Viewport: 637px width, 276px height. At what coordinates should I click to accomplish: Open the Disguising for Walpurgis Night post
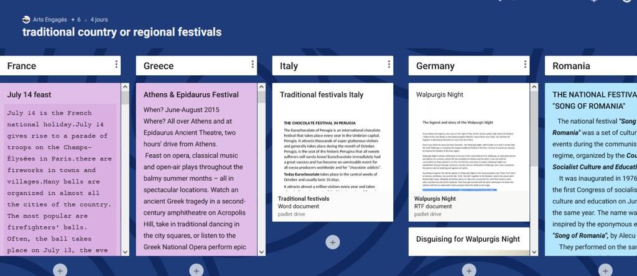468,239
